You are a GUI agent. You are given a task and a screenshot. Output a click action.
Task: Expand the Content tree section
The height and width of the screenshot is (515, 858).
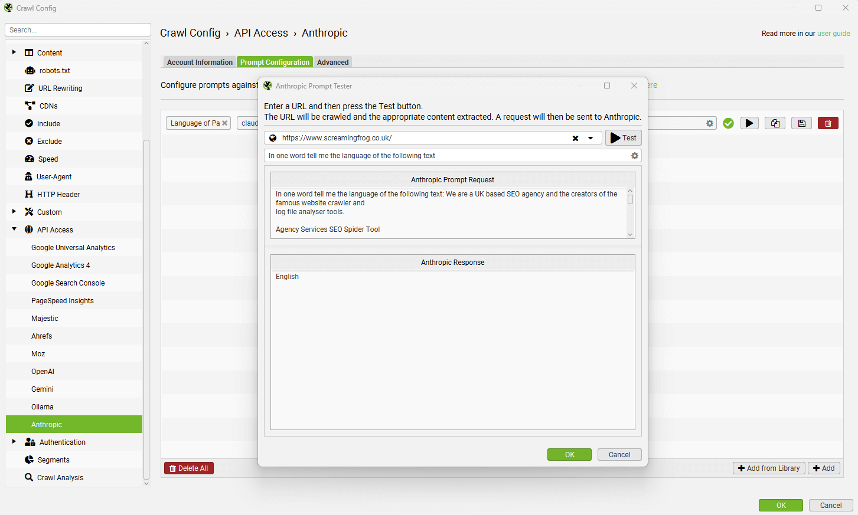[14, 53]
